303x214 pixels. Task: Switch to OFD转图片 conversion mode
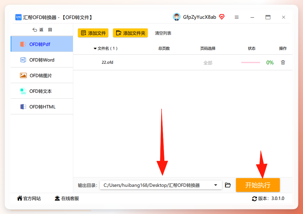coord(42,75)
